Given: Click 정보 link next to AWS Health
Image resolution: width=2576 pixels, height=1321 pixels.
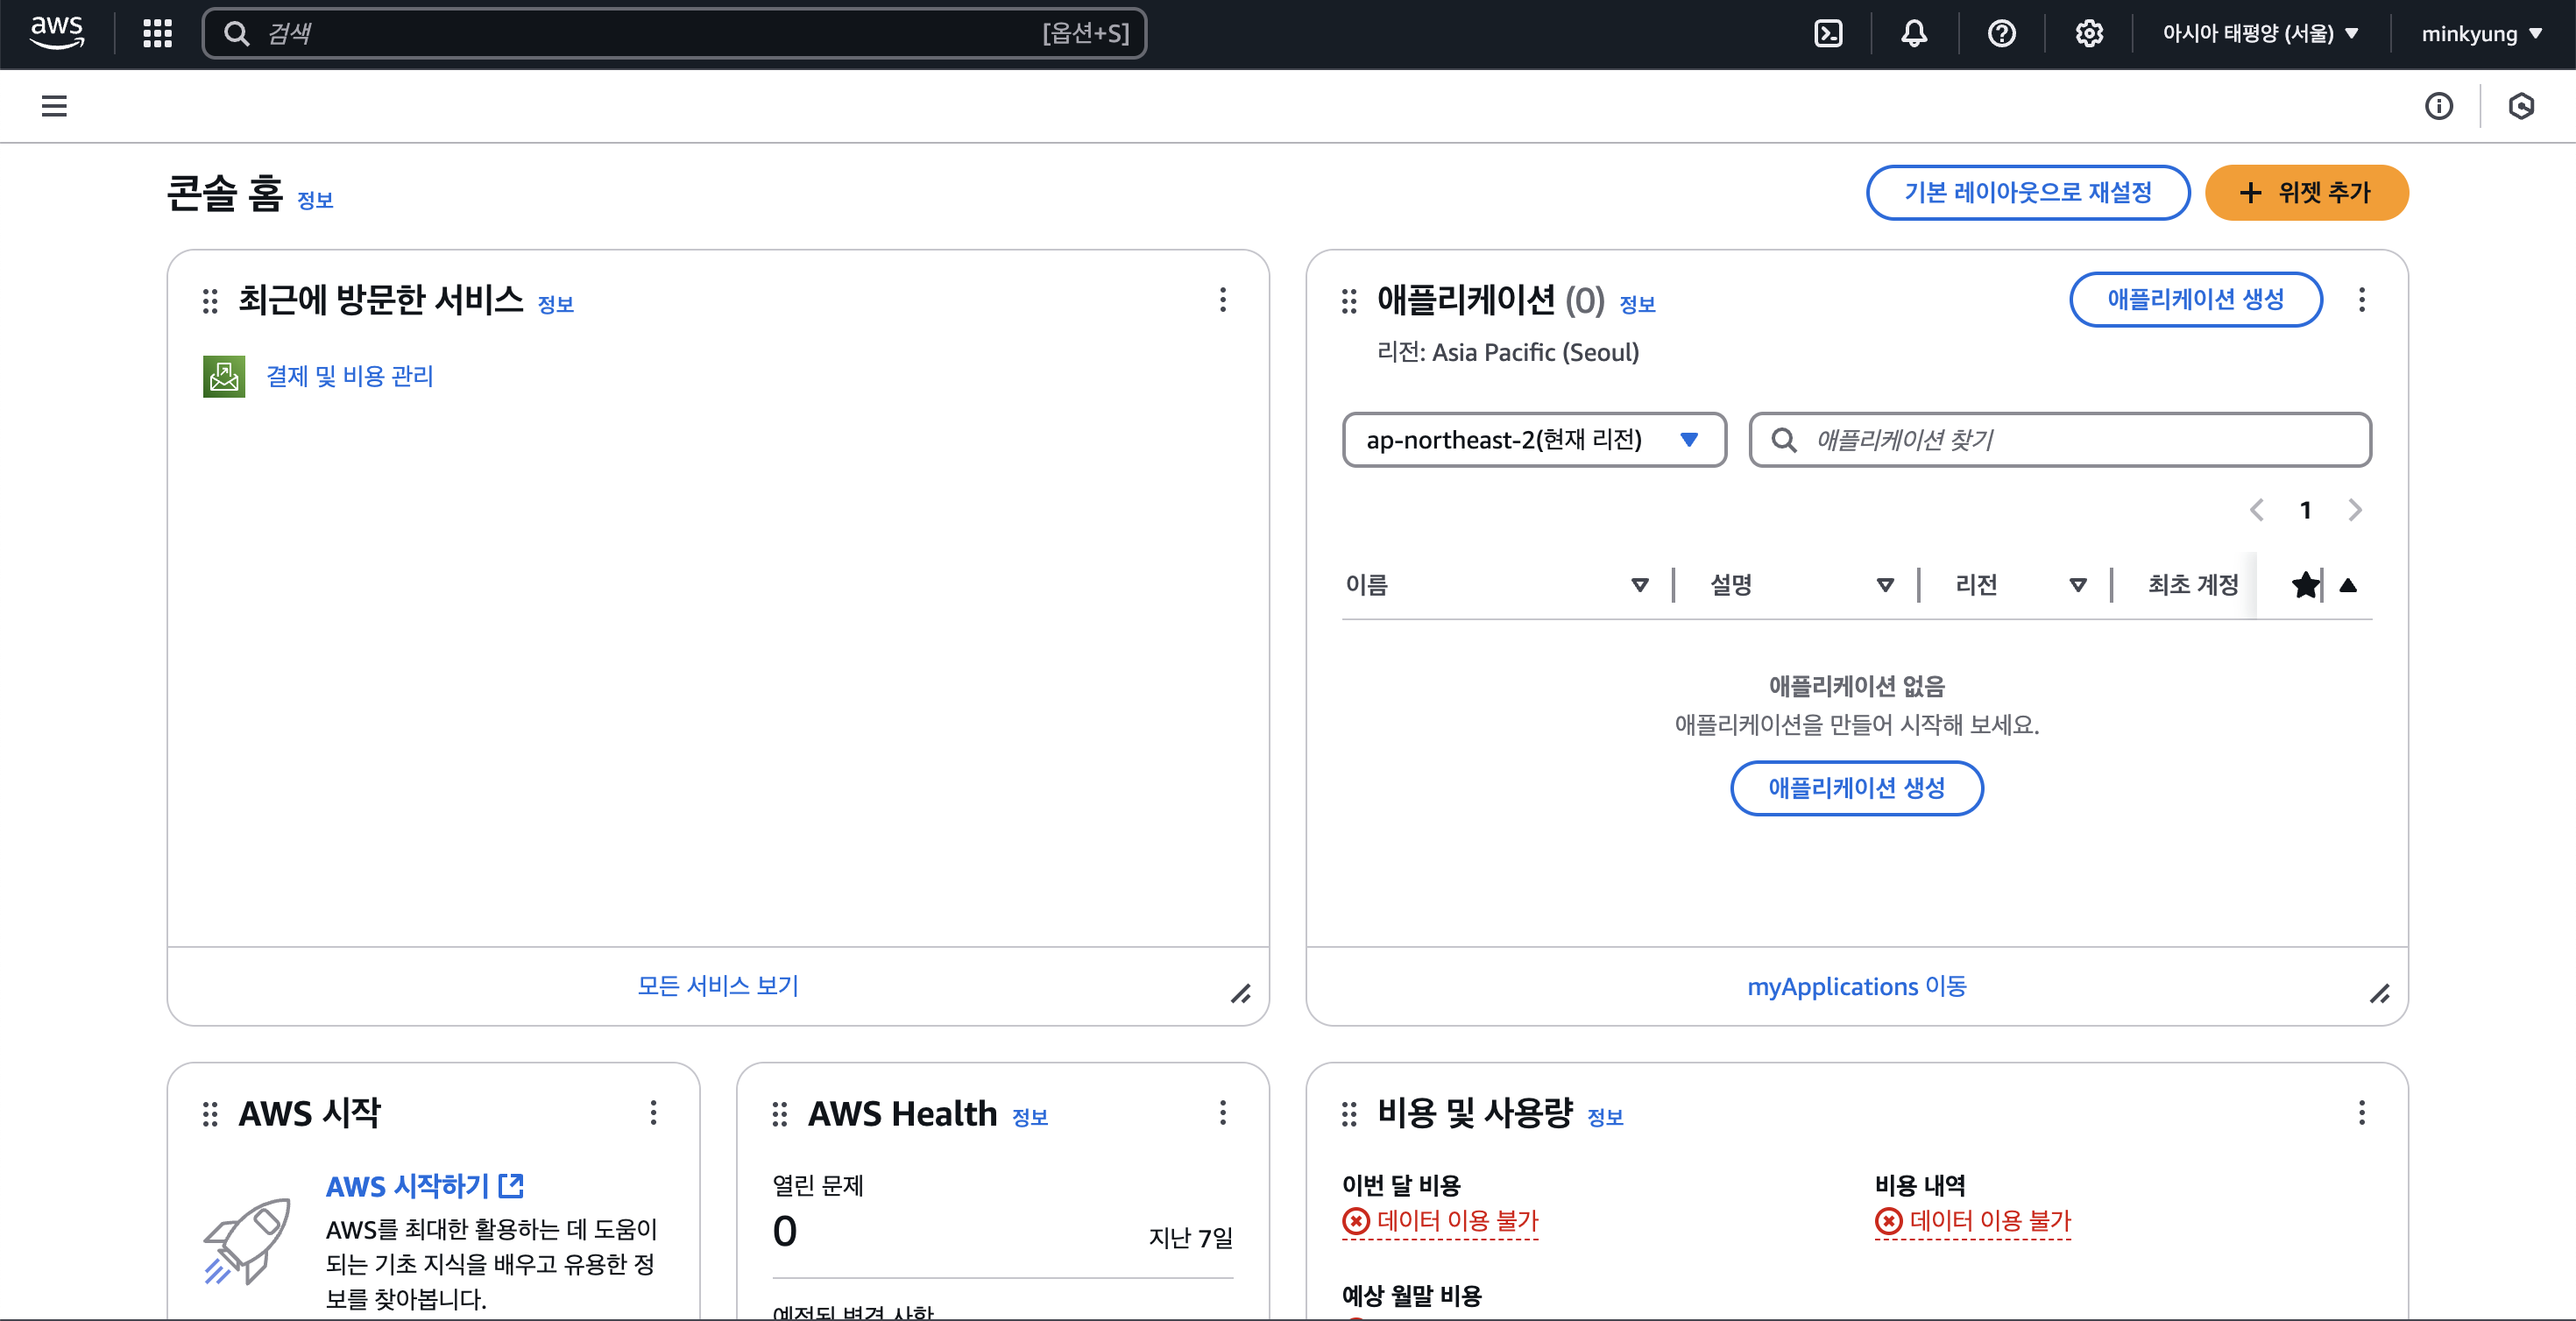Looking at the screenshot, I should (x=1030, y=1117).
